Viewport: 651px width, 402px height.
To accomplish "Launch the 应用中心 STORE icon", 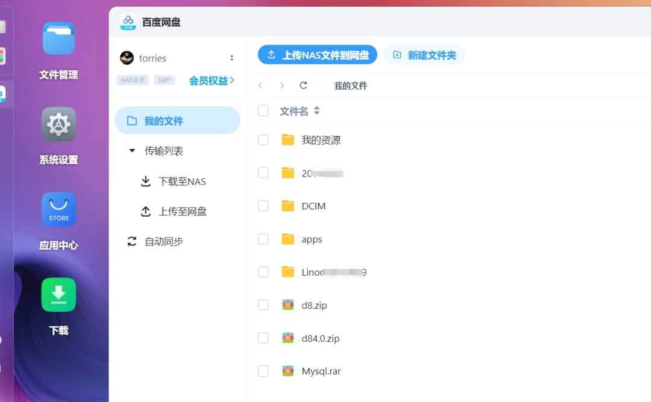I will [58, 209].
